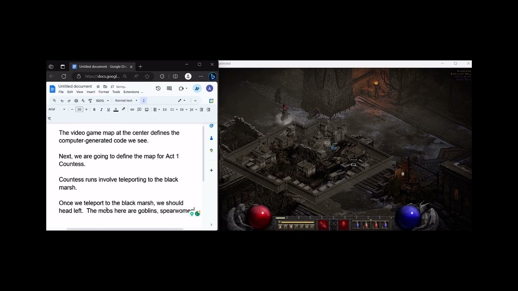518x291 pixels.
Task: Open Edge split screen icon
Action: pyautogui.click(x=175, y=76)
